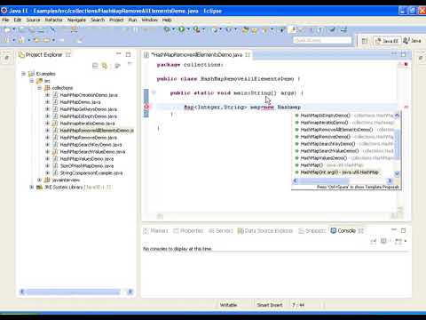Expand HashMapCreationDemo.java tree node
Image resolution: width=426 pixels, height=320 pixels.
(47, 95)
